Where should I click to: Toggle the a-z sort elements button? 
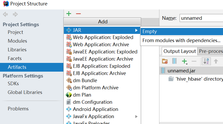206,61
